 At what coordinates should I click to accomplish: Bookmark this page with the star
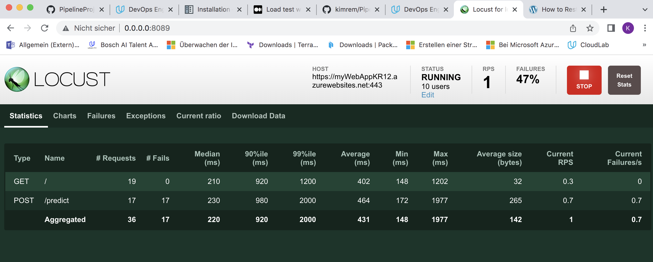point(590,28)
